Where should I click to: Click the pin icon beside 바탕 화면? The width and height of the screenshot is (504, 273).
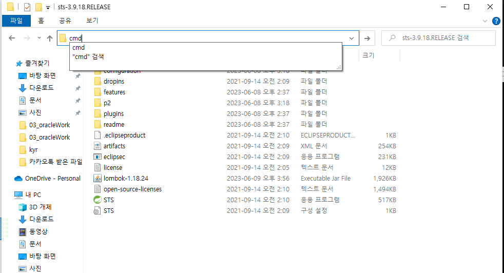click(78, 76)
